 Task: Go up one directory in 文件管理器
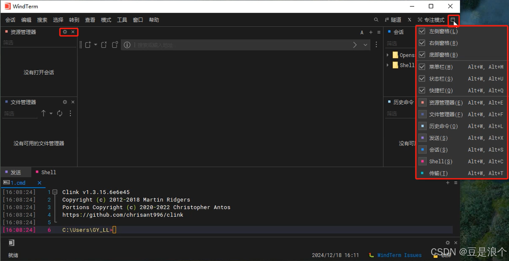click(x=43, y=113)
